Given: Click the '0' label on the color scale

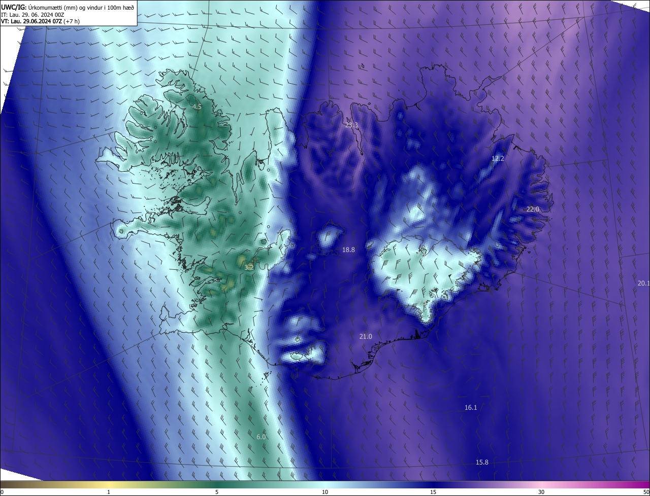Looking at the screenshot, I should [2, 492].
